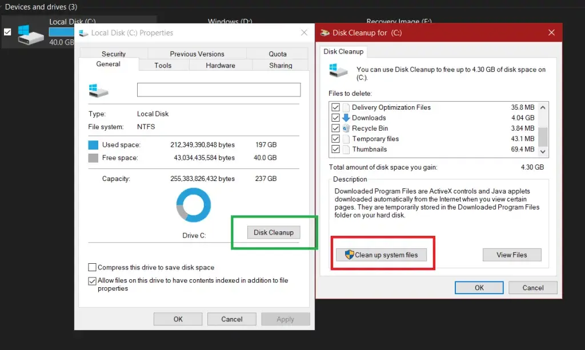Click the file list scroll-down arrow
Image resolution: width=585 pixels, height=350 pixels.
(x=543, y=151)
